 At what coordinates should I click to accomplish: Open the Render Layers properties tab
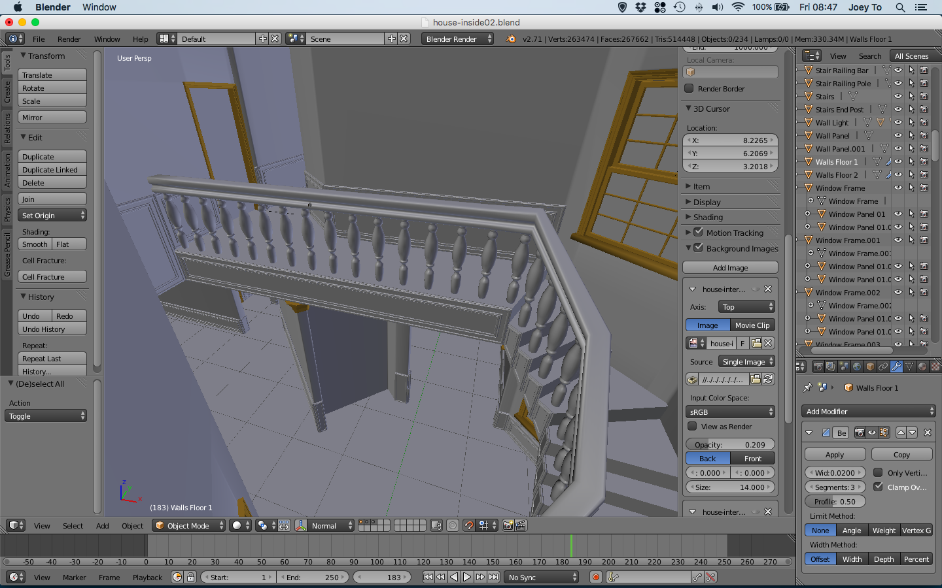[x=830, y=367]
